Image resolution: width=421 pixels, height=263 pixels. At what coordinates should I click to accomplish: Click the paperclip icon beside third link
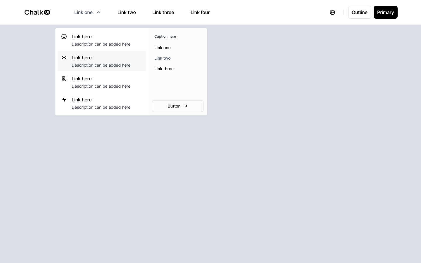(x=64, y=79)
